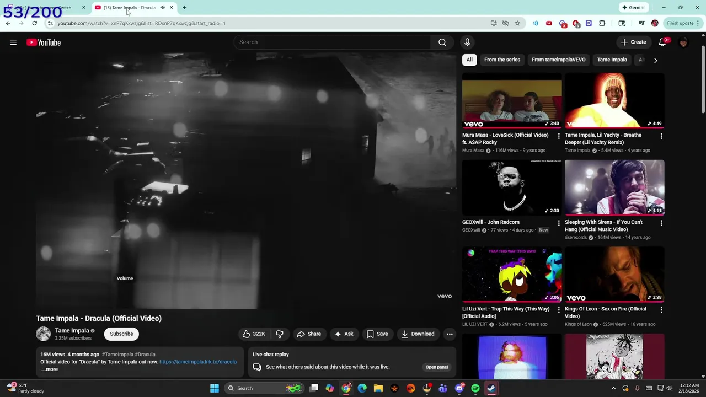Select the From tameimpalaVEVO chip

point(559,60)
